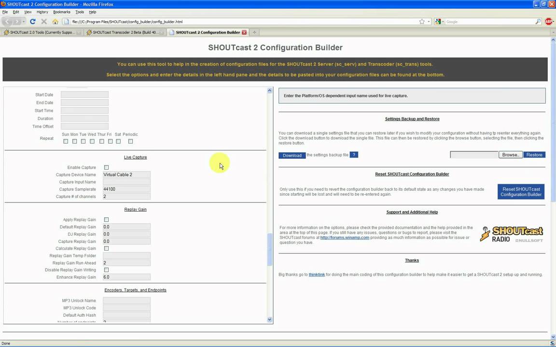
Task: Click the page icon in the address bar
Action: coord(66,22)
